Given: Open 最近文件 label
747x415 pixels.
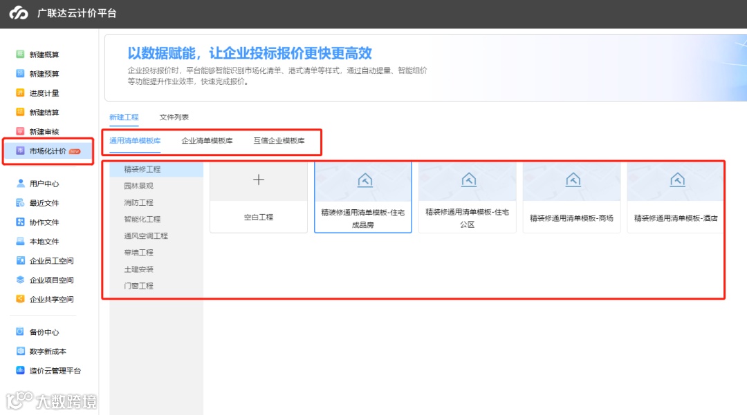Looking at the screenshot, I should (x=44, y=203).
